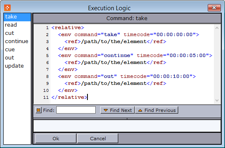The width and height of the screenshot is (225, 148).
Task: Select the cue command
Action: [x=17, y=50]
